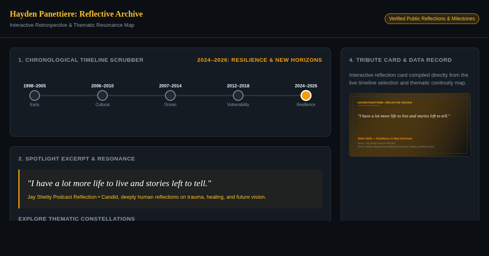
Task: Select the 1998–2005 Early timeline marker
Action: pos(35,95)
